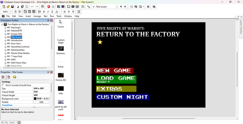Click the Palette Edit button
The height and width of the screenshot is (124, 243).
(x=41, y=102)
